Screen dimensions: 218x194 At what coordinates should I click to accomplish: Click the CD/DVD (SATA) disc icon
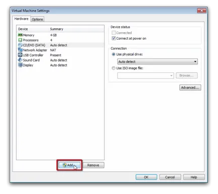tap(20, 45)
